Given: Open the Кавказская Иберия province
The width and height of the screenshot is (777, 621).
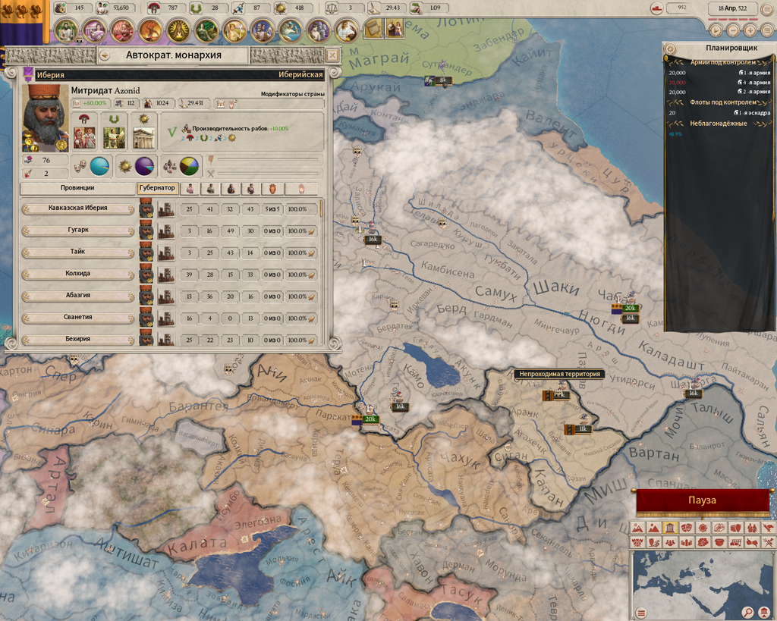Looking at the screenshot, I should click(x=78, y=209).
